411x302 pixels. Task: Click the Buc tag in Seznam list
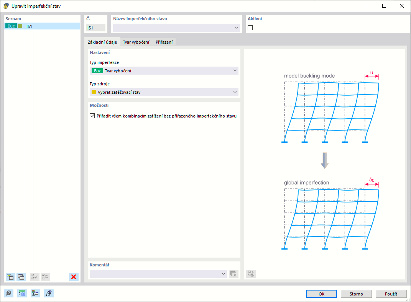(x=11, y=26)
